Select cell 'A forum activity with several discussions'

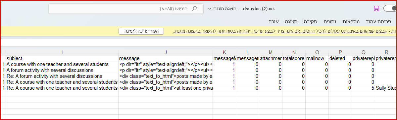[62, 70]
